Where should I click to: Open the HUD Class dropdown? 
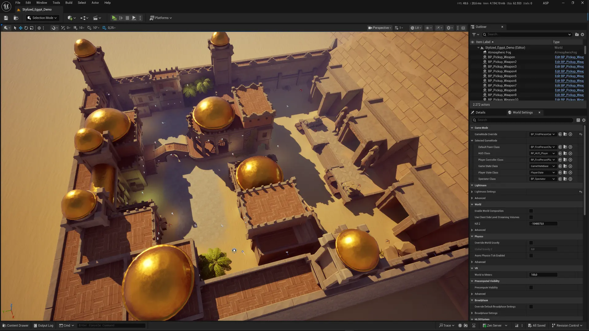click(x=543, y=154)
